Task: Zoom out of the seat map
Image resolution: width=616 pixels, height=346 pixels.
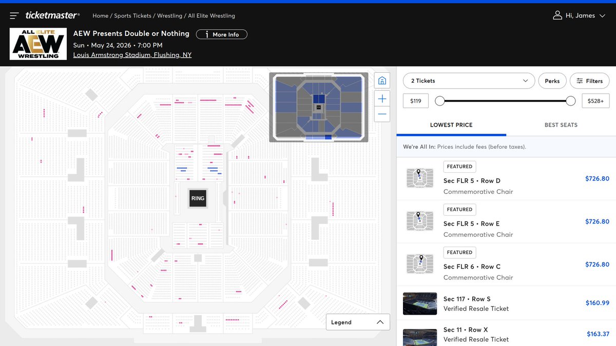Action: point(382,114)
